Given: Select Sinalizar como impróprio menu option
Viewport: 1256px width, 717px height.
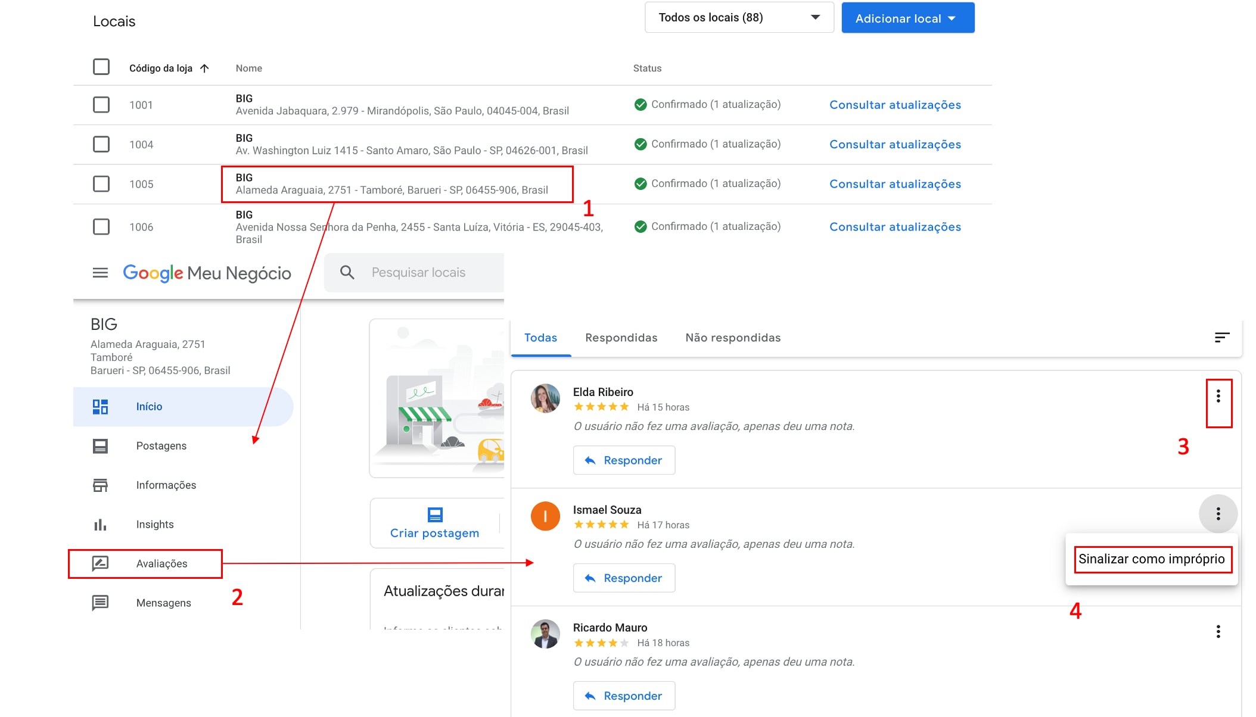Looking at the screenshot, I should pyautogui.click(x=1152, y=559).
